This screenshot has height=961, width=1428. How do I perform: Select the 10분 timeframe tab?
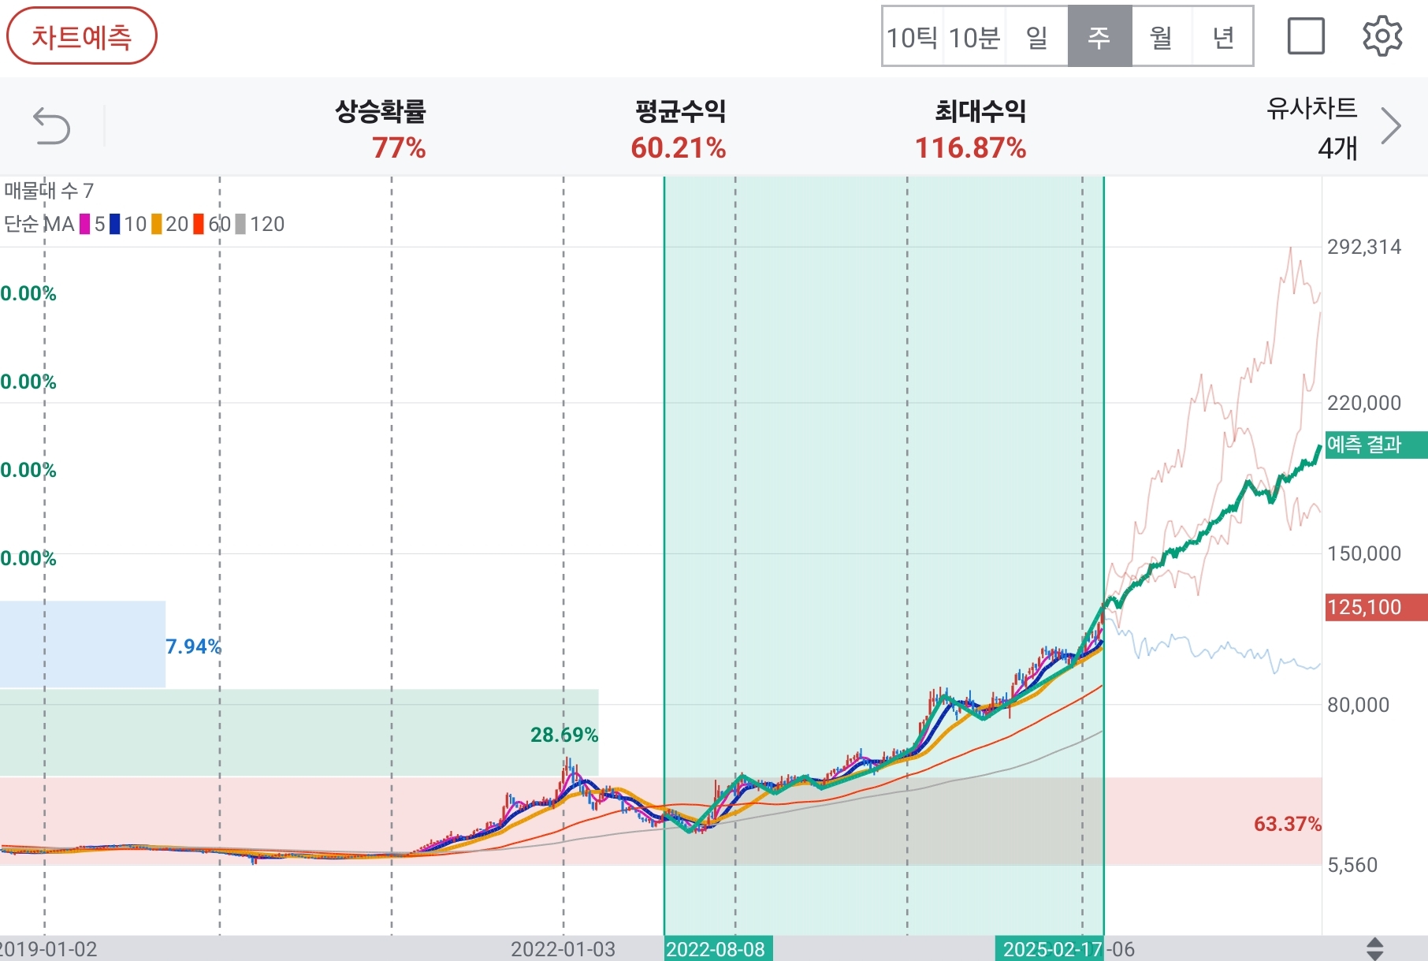[x=974, y=37]
